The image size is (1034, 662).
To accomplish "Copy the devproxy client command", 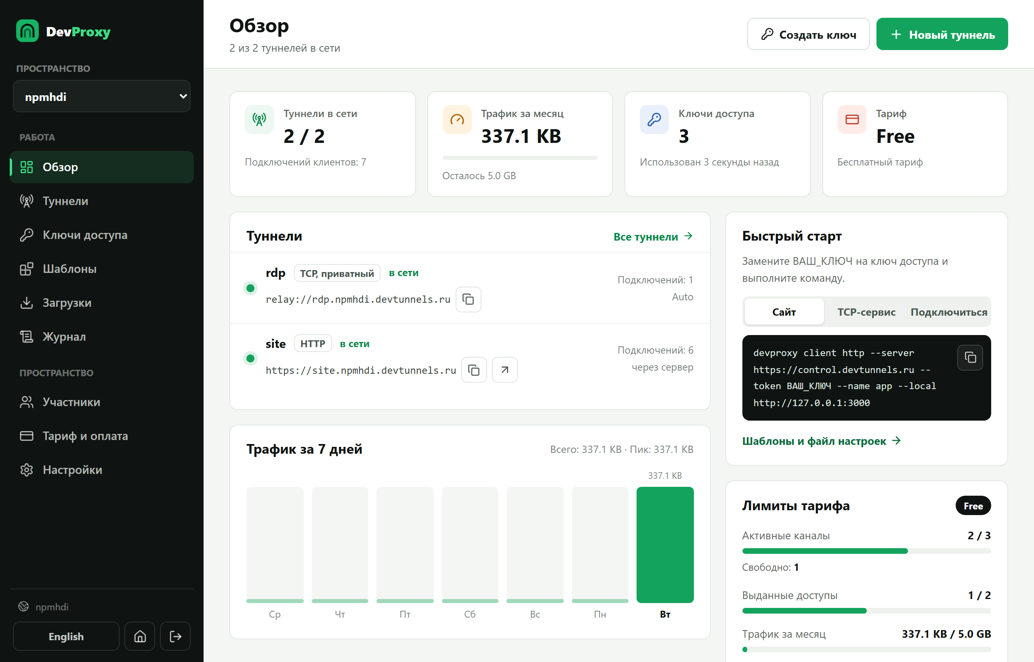I will tap(970, 357).
